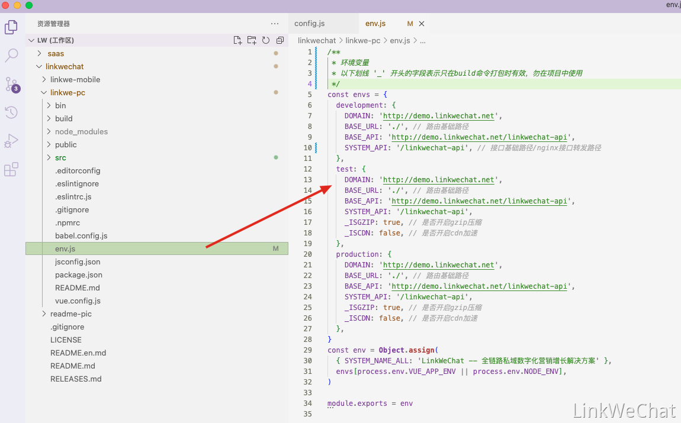This screenshot has height=423, width=681.
Task: Open .eslintrc.js file
Action: coord(73,196)
